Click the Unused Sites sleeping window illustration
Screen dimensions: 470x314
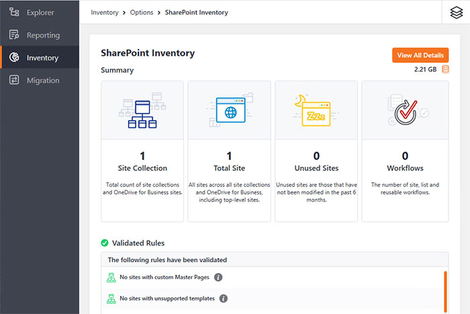pyautogui.click(x=316, y=110)
